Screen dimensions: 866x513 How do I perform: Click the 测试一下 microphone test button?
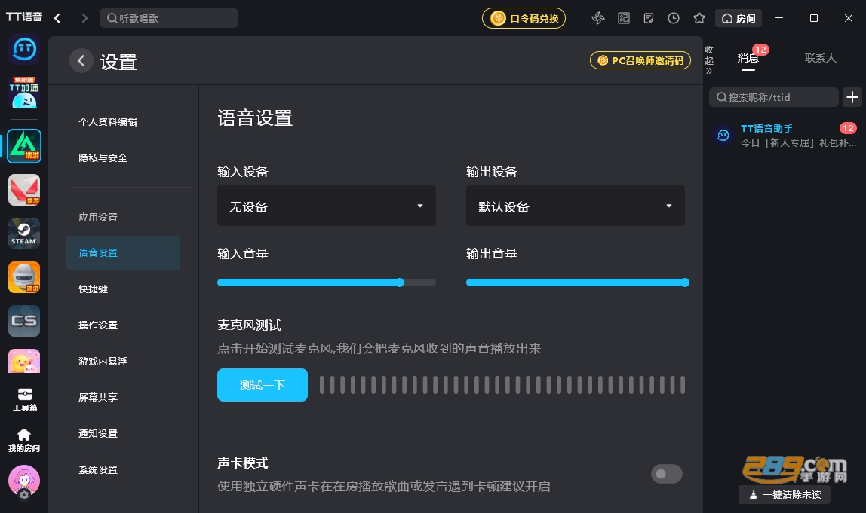(263, 385)
